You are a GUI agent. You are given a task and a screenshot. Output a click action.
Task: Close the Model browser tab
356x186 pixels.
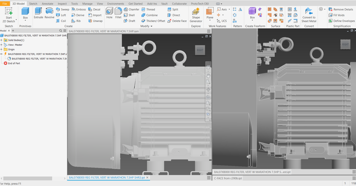[9, 31]
